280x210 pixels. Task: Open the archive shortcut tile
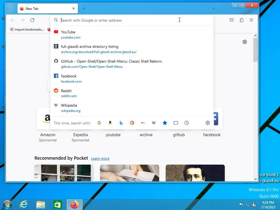click(x=146, y=135)
